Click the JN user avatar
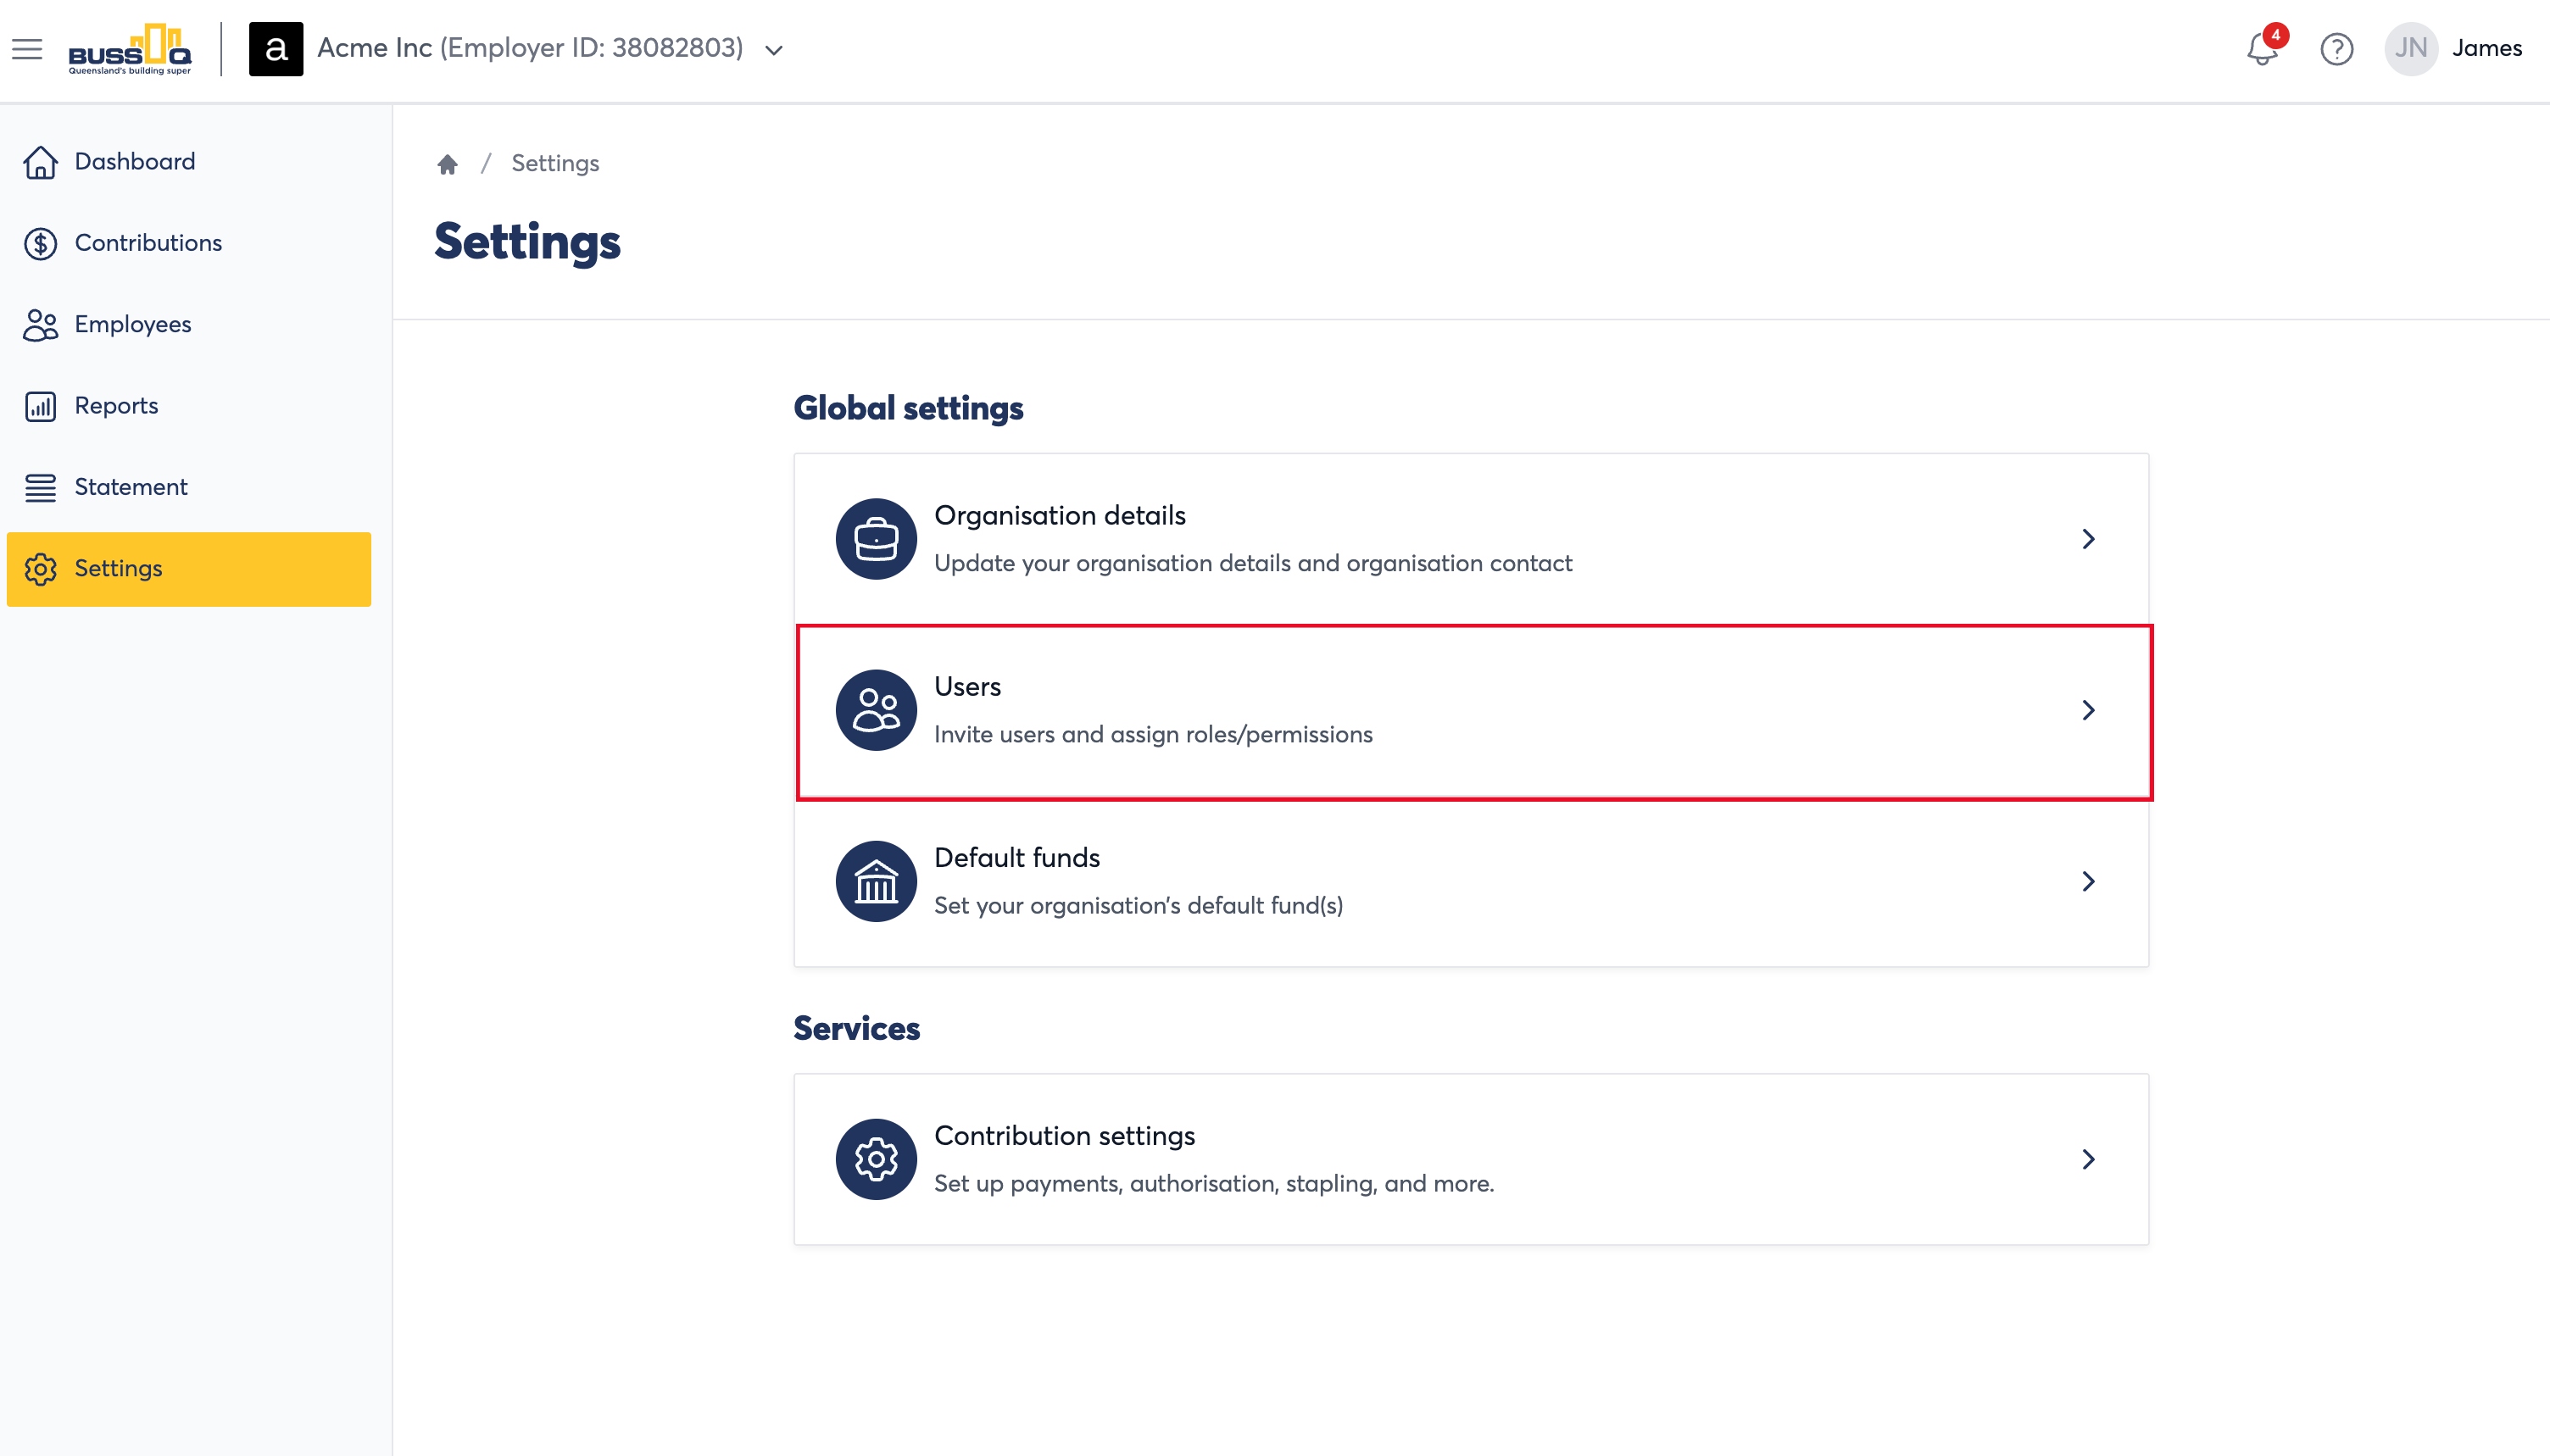Screen dimensions: 2550x1456 point(2411,48)
